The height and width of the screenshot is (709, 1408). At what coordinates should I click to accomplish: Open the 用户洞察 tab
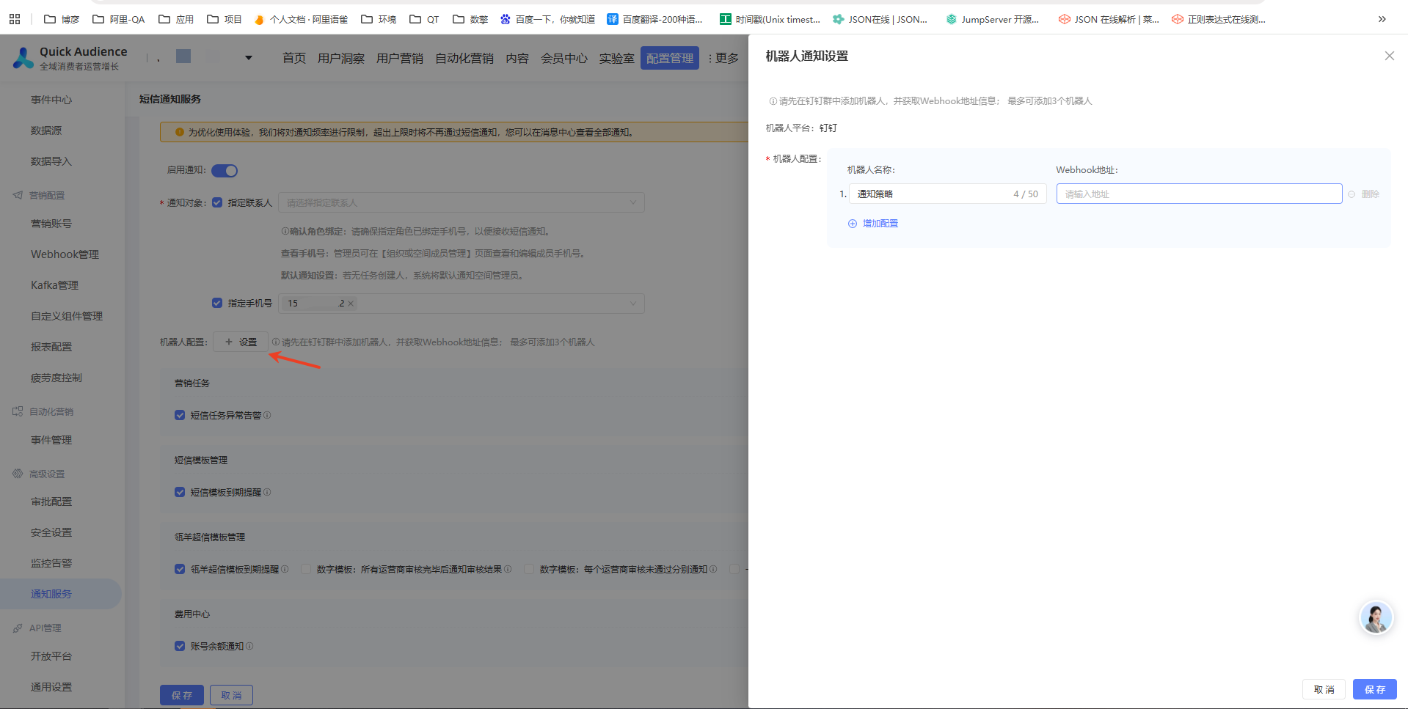tap(341, 58)
